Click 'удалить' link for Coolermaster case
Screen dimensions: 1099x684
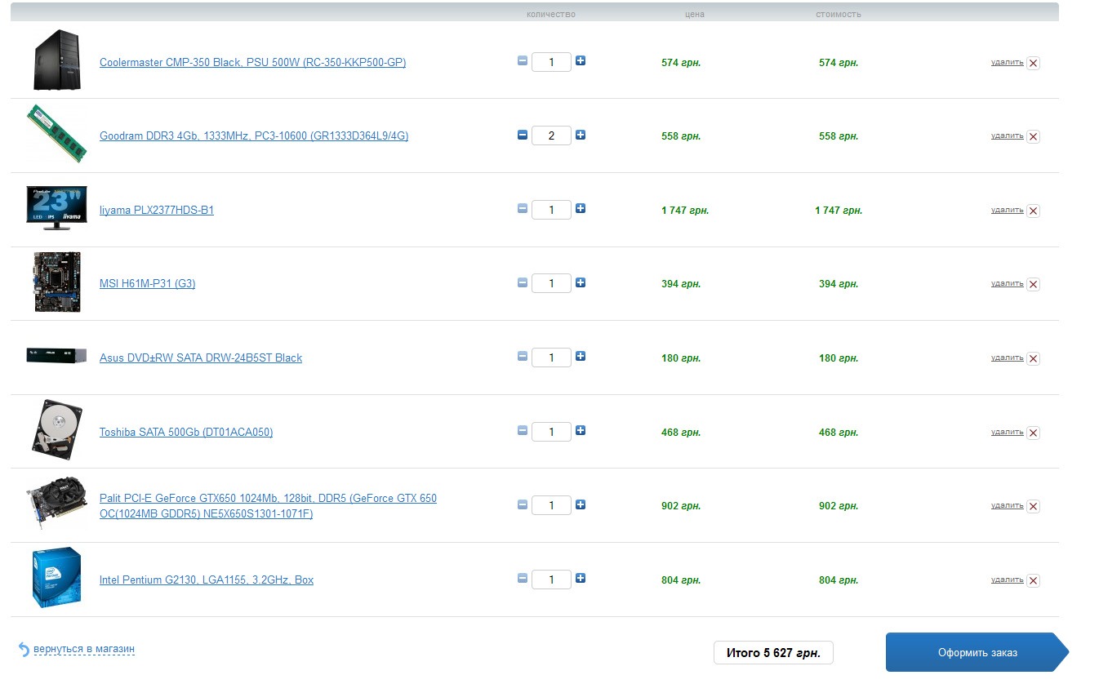(x=1007, y=62)
